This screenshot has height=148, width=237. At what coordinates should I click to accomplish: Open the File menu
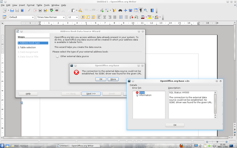2,5
